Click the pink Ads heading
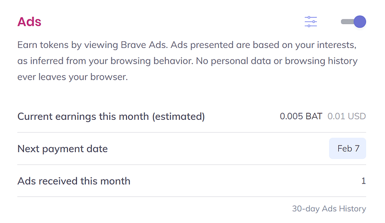385x223 pixels. click(x=30, y=22)
